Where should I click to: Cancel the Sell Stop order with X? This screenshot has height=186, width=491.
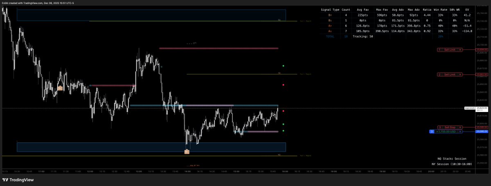pyautogui.click(x=460, y=128)
